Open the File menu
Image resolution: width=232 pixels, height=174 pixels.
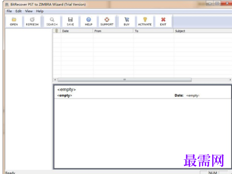(x=9, y=11)
